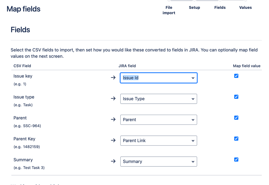Click the arrow icon beside Issue key
269x185 pixels.
point(113,78)
